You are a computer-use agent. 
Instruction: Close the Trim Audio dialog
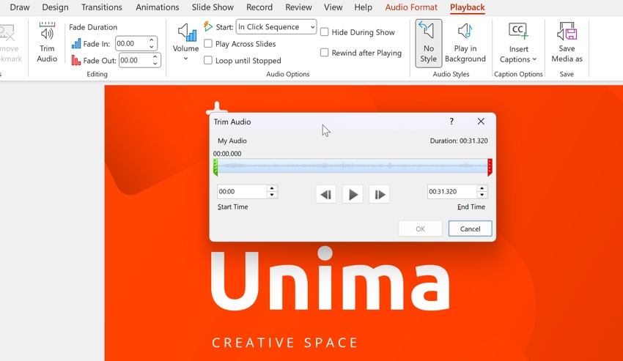481,122
